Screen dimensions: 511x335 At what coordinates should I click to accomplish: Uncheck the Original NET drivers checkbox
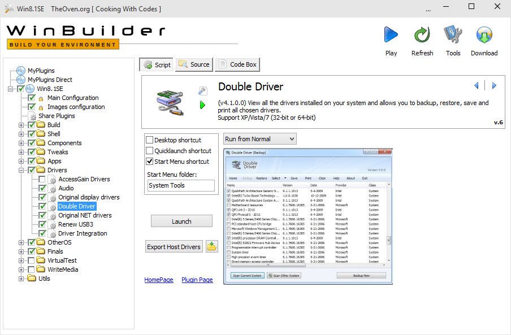42,215
